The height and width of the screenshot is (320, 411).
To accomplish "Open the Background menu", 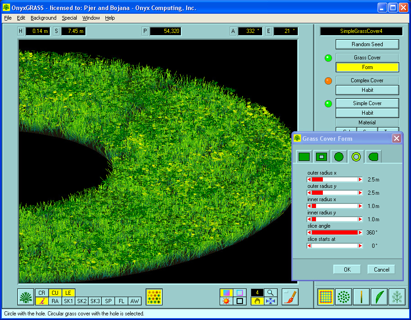I will coord(43,18).
